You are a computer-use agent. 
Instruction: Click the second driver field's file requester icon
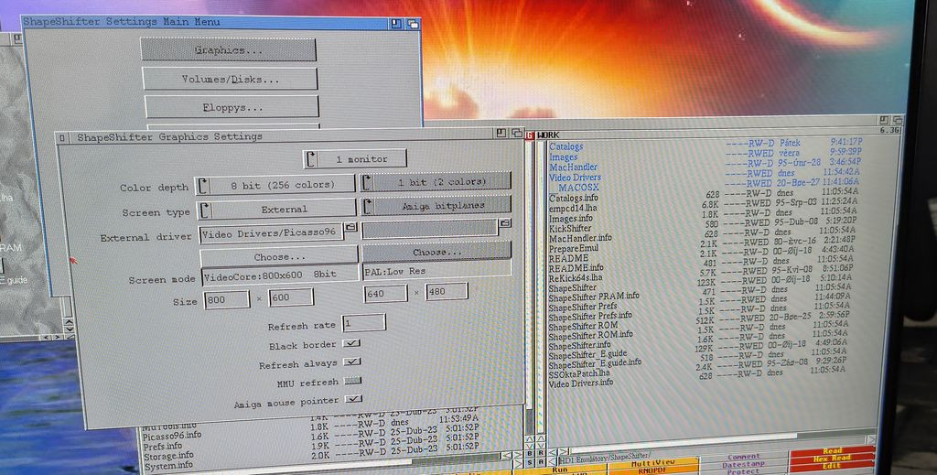(x=504, y=224)
